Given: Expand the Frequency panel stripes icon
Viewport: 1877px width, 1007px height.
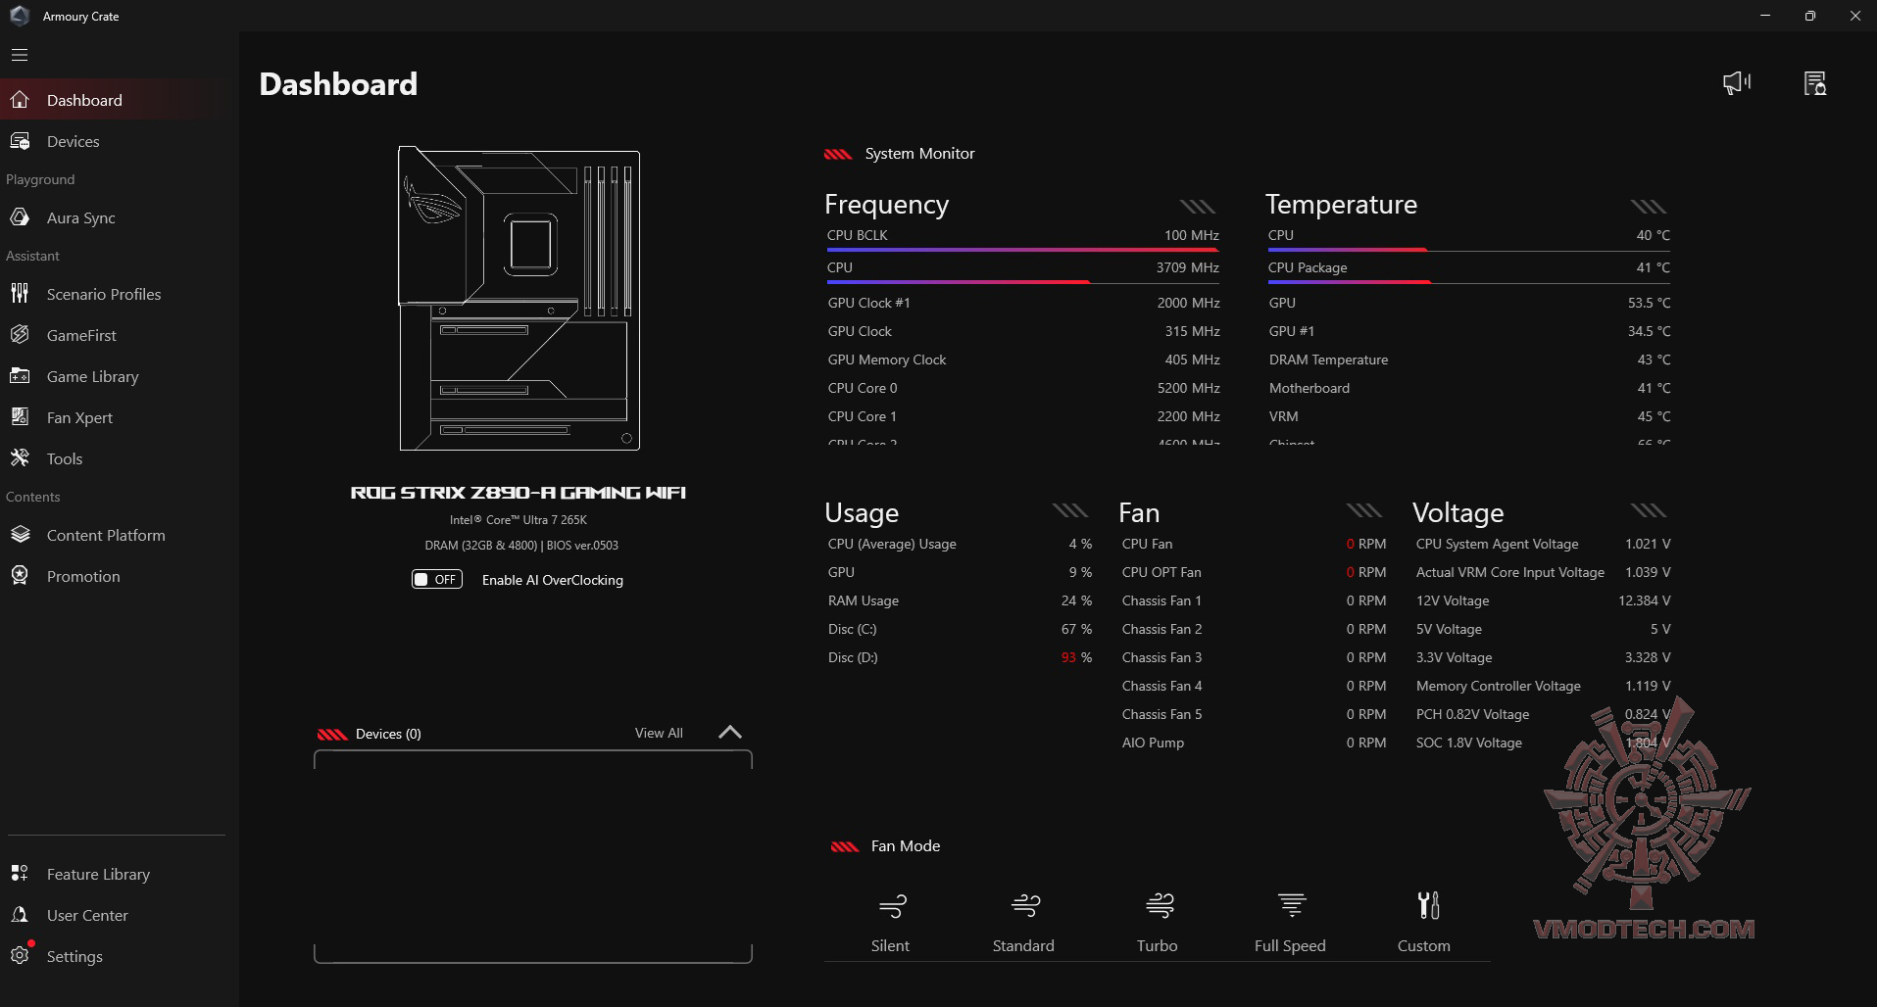Looking at the screenshot, I should 1198,207.
